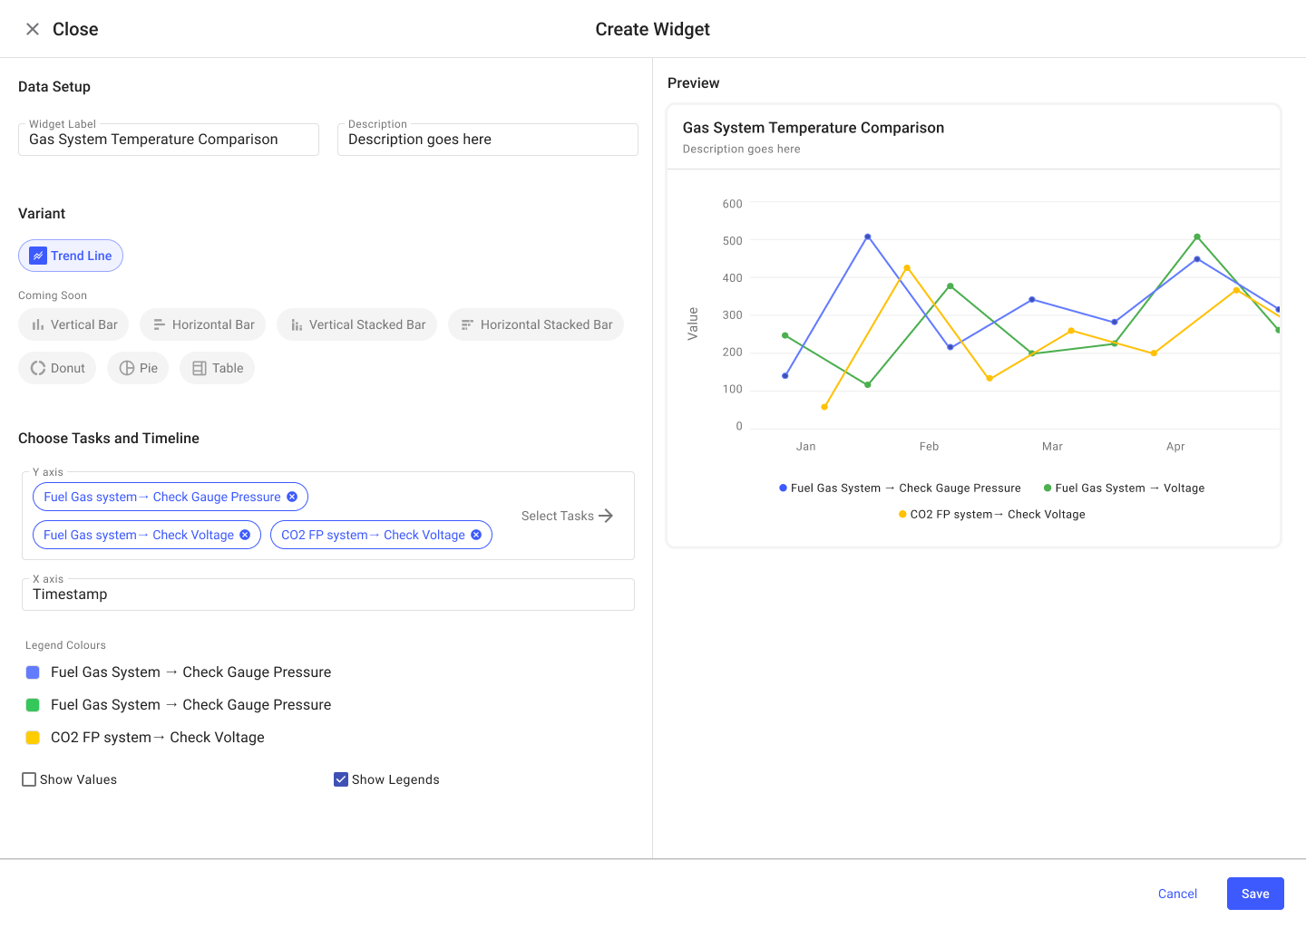Remove the Fuel Gas system Check Voltage chip
This screenshot has height=928, width=1306.
(x=245, y=535)
